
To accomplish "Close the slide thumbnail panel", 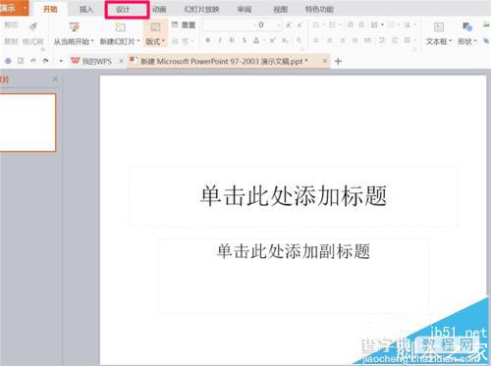I will [55, 78].
